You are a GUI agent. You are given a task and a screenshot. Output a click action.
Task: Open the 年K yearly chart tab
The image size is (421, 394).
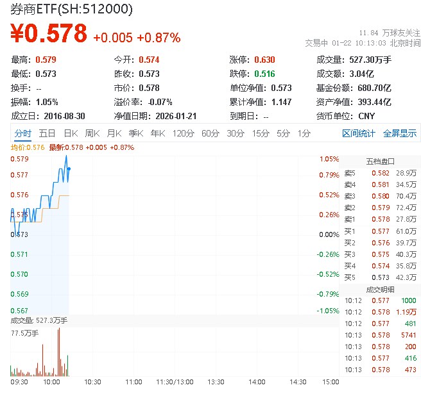click(x=157, y=133)
